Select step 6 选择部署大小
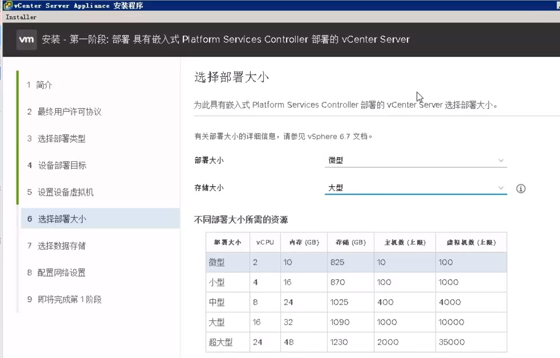The image size is (560, 358). 100,219
